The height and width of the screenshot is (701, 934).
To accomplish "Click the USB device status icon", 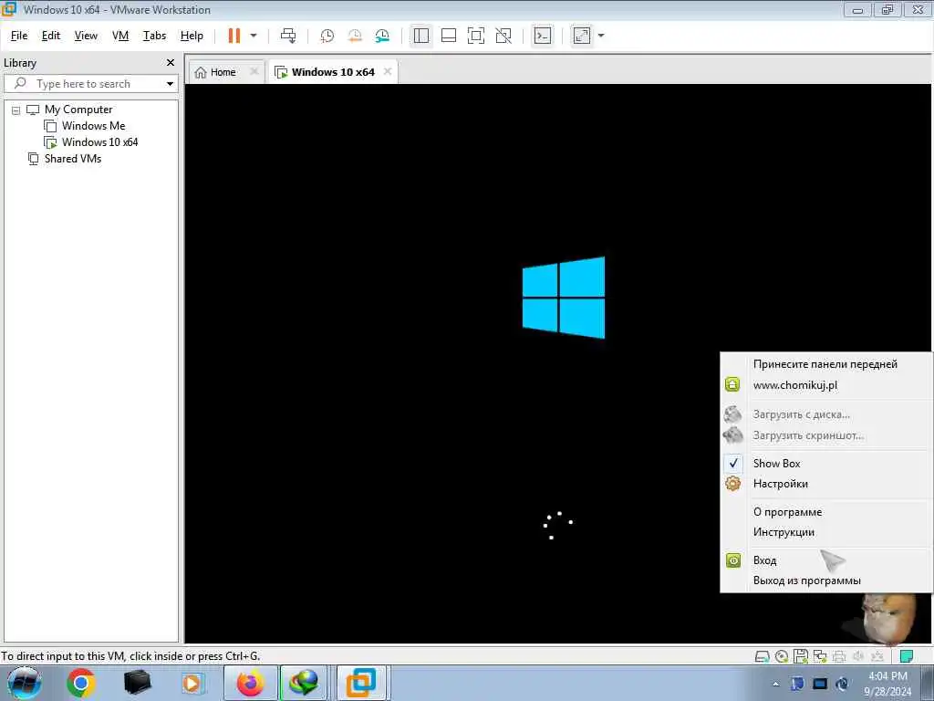I will (x=877, y=657).
